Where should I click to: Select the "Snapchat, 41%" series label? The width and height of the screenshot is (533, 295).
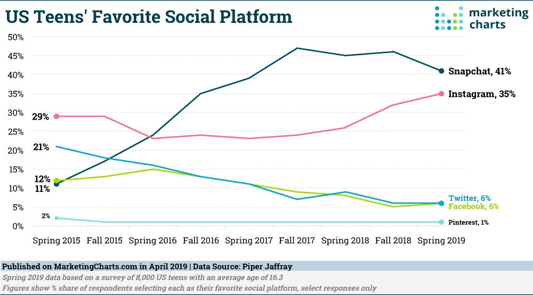[480, 71]
